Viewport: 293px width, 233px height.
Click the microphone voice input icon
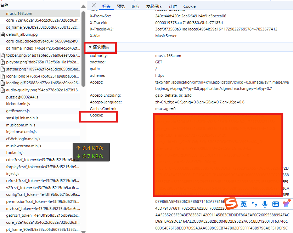click(x=265, y=204)
